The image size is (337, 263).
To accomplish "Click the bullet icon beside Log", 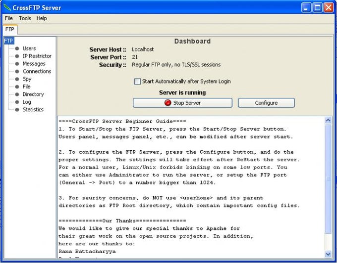I will pyautogui.click(x=17, y=102).
